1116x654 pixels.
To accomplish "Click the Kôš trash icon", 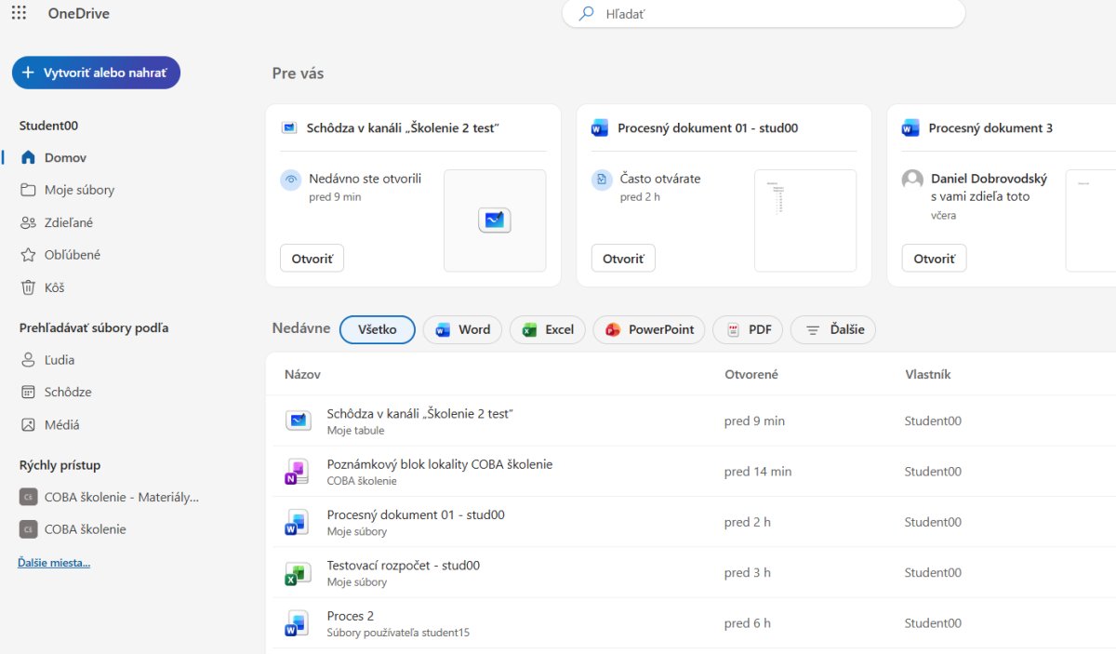I will pos(28,287).
